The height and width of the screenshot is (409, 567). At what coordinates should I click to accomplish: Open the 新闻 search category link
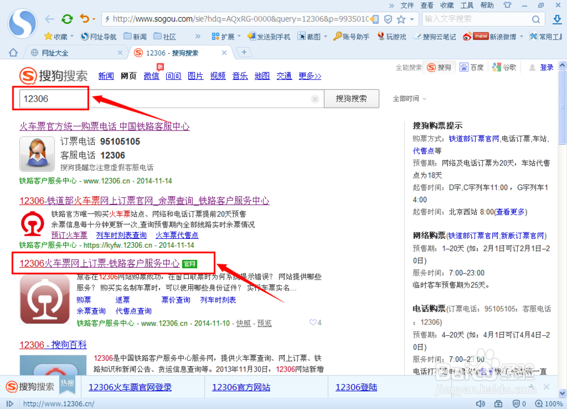pyautogui.click(x=106, y=76)
